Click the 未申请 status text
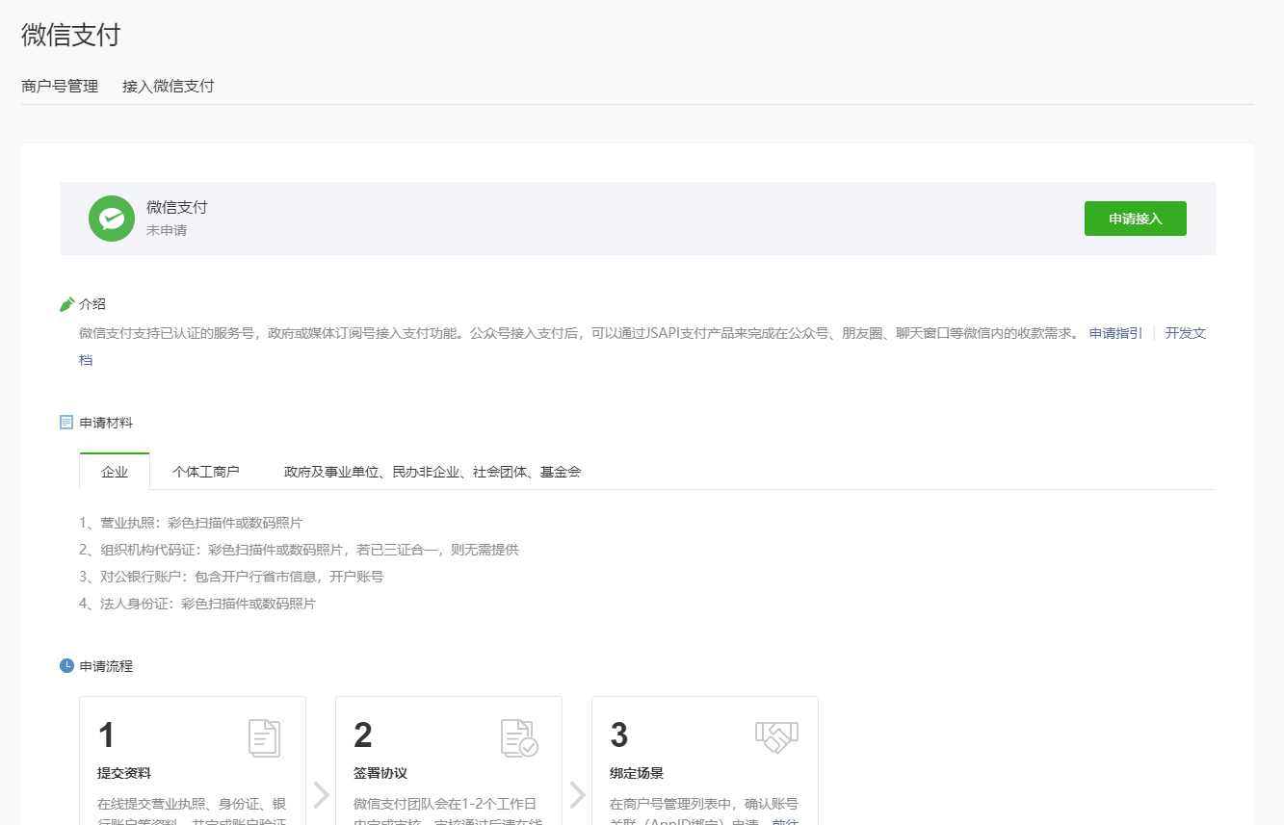The image size is (1284, 825). 167,231
